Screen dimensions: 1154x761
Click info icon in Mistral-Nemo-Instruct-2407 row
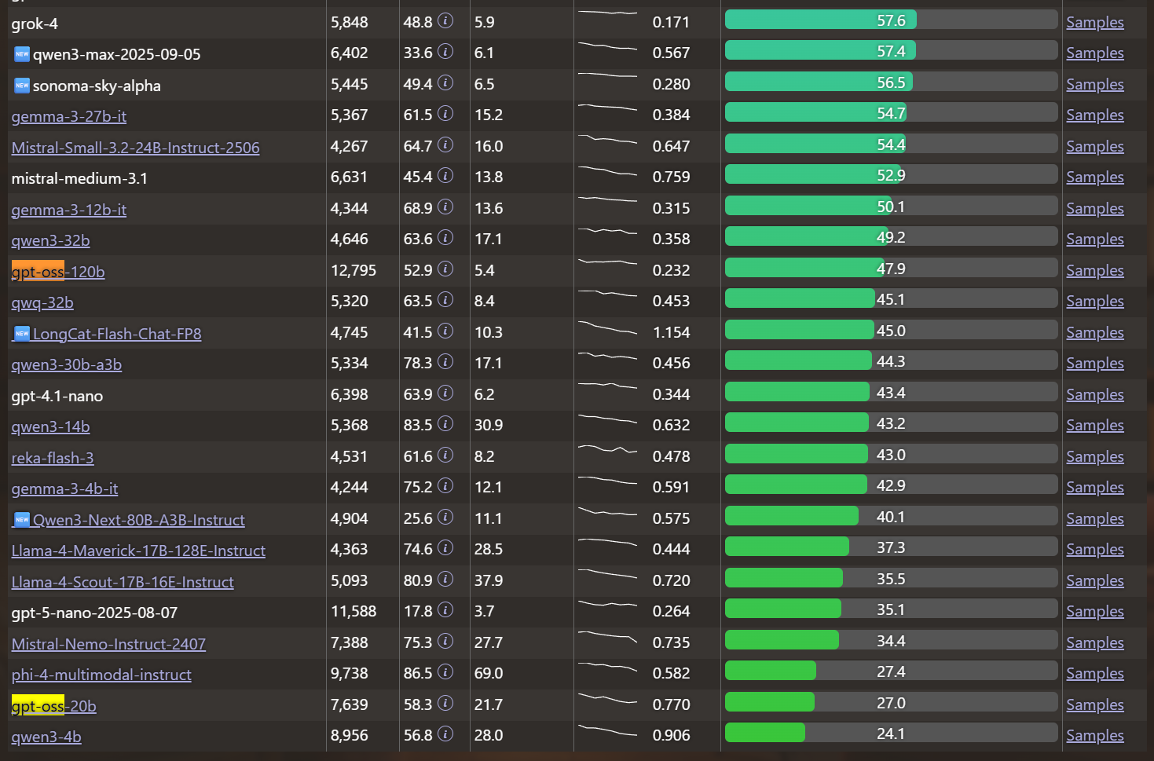[445, 641]
